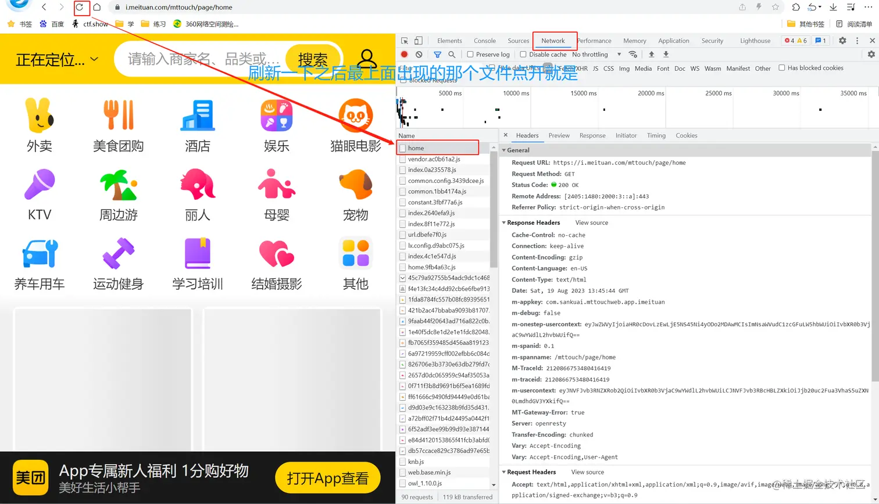The image size is (879, 504).
Task: Open the 宠物 category icon
Action: [356, 184]
